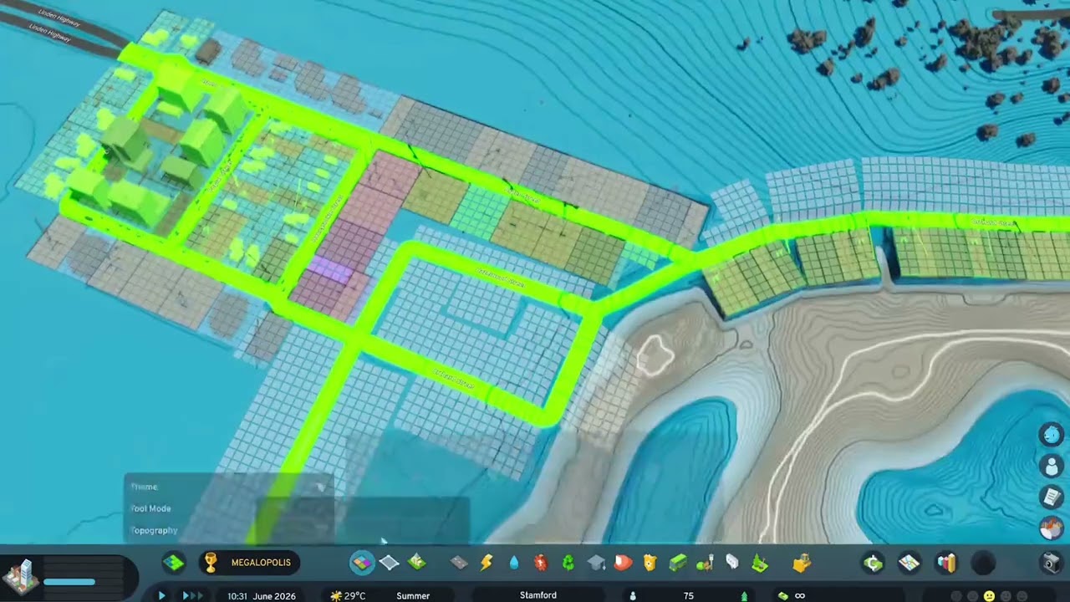Image resolution: width=1070 pixels, height=602 pixels.
Task: Open Photo Mode camera icon
Action: (x=1052, y=563)
